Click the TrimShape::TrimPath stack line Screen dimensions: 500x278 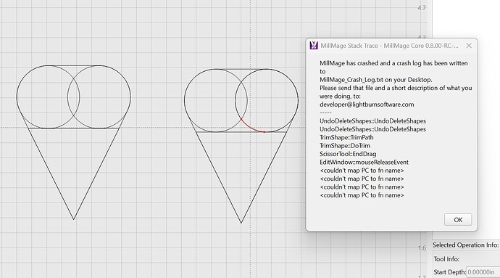click(x=346, y=137)
